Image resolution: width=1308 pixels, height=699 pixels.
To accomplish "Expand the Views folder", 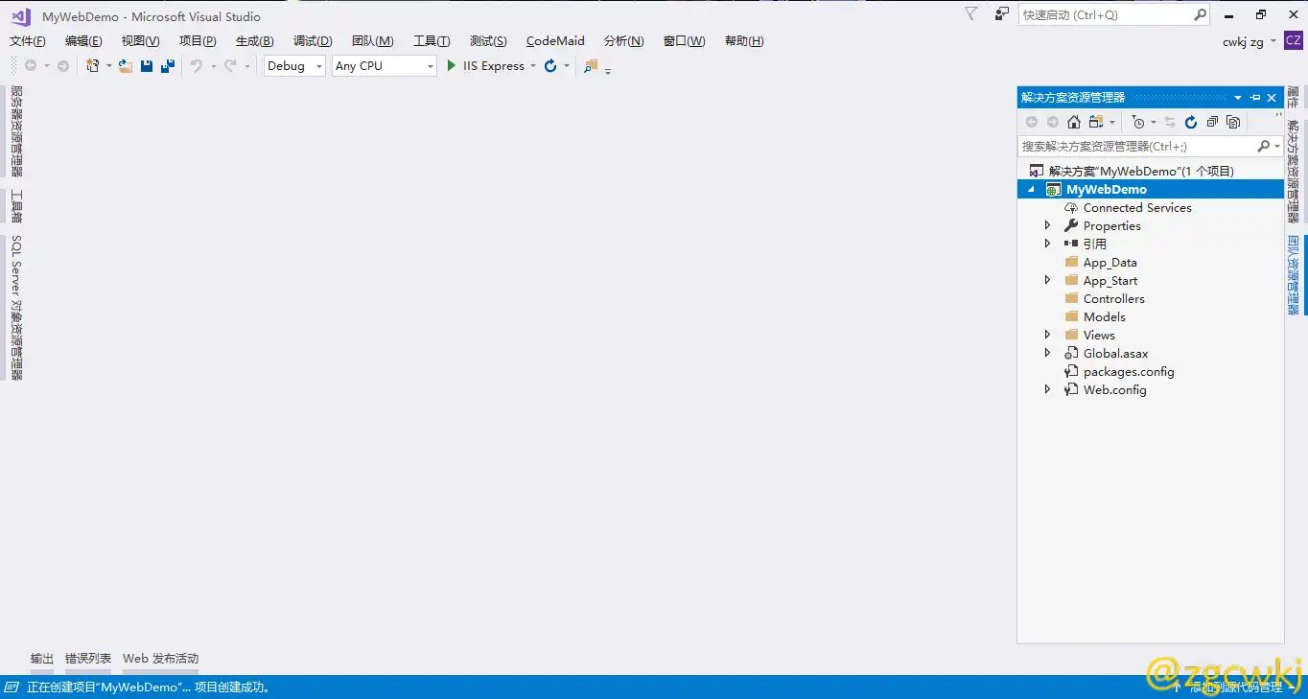I will pyautogui.click(x=1047, y=336).
